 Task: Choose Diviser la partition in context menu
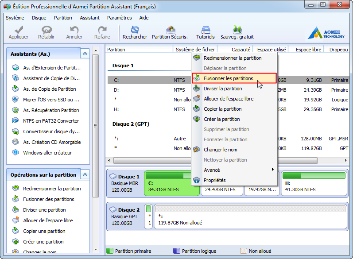click(x=234, y=89)
